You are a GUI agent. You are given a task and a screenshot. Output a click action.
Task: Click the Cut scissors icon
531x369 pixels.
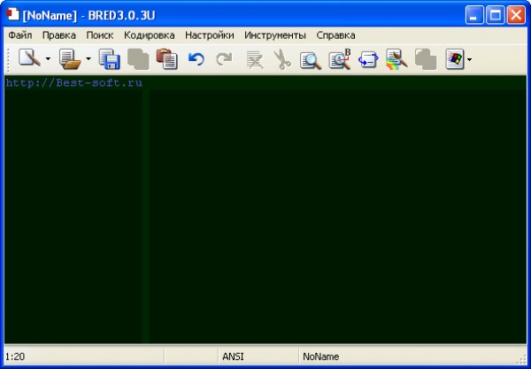(281, 59)
